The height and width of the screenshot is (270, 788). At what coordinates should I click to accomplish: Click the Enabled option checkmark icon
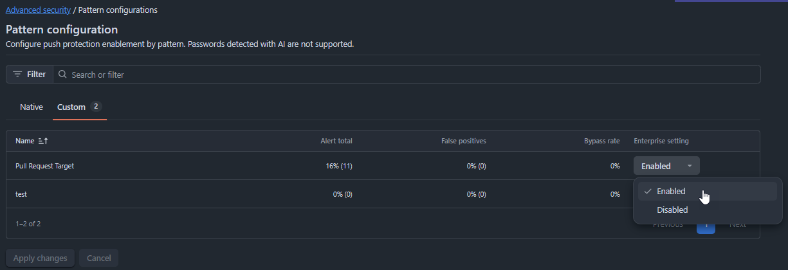[648, 192]
